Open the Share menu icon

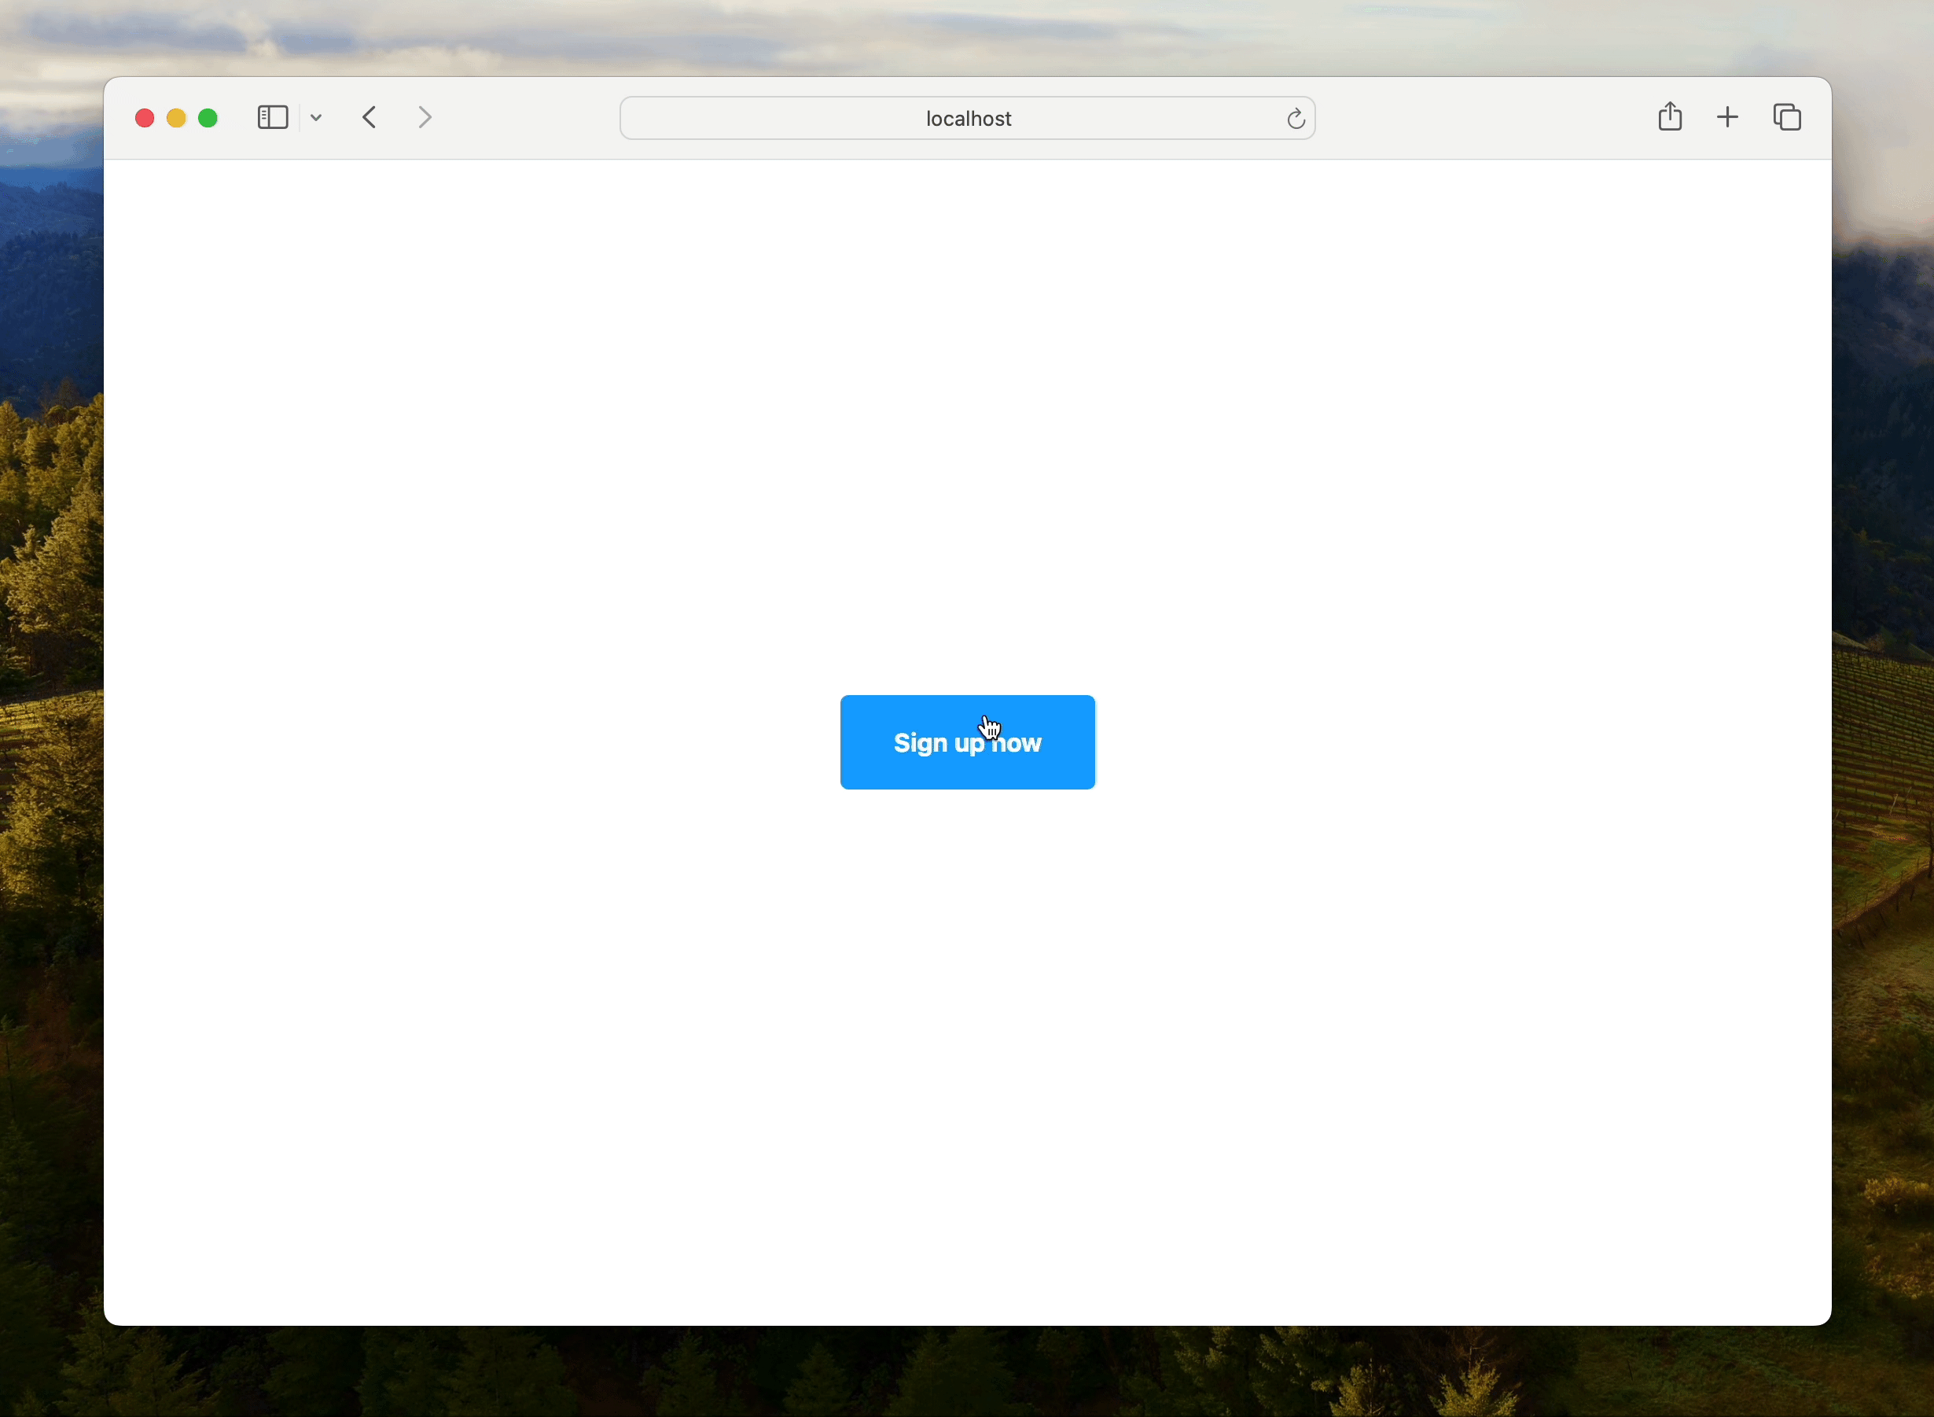click(x=1670, y=116)
